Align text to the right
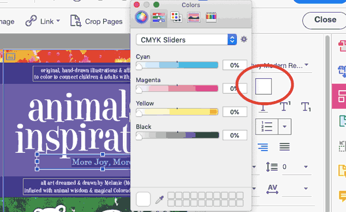 point(263,147)
